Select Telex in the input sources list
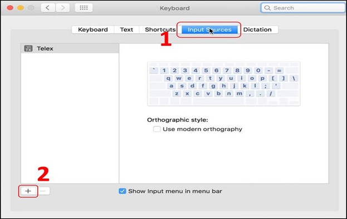Screen dimensions: 347x219 pyautogui.click(x=70, y=48)
